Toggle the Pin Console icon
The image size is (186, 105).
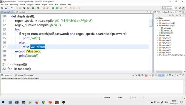pyautogui.click(x=167, y=75)
